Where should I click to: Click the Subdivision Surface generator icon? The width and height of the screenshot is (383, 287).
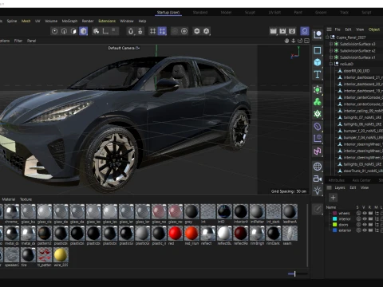point(318,90)
